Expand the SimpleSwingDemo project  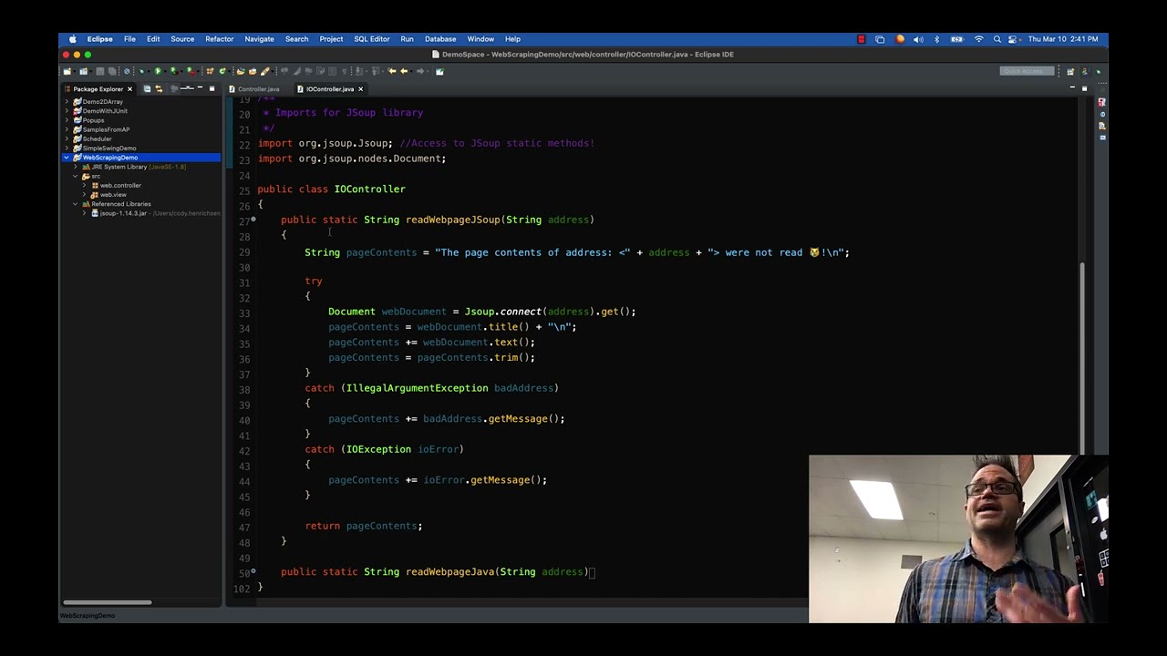[67, 148]
